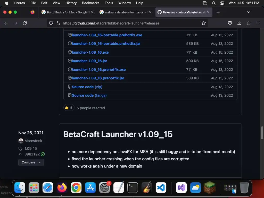Download launcher-1.09_16.jar
Image resolution: width=264 pixels, height=198 pixels.
89,61
